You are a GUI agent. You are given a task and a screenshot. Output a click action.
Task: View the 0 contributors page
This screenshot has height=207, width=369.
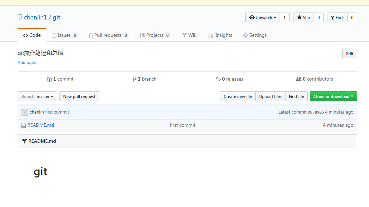click(x=314, y=79)
